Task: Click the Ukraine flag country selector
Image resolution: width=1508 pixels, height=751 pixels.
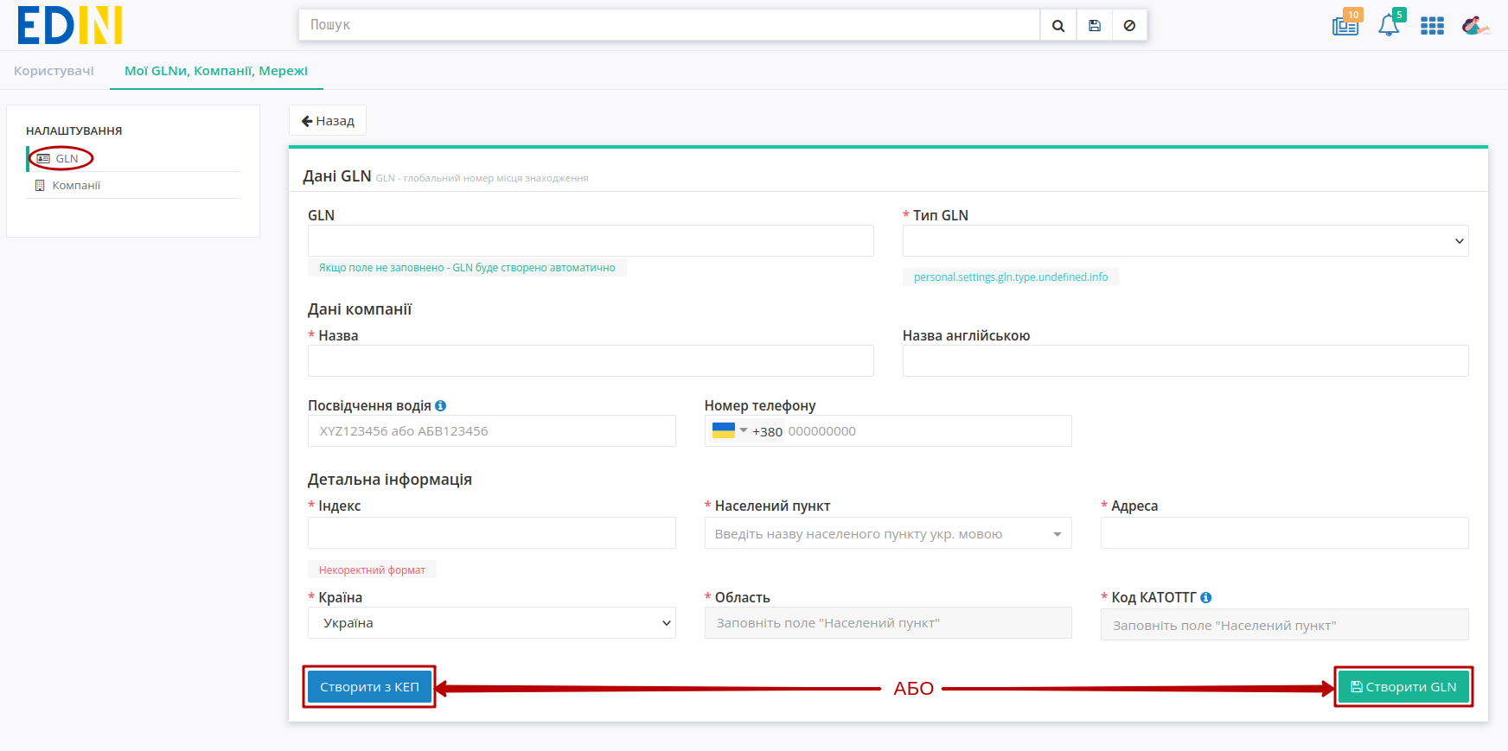Action: pos(729,430)
